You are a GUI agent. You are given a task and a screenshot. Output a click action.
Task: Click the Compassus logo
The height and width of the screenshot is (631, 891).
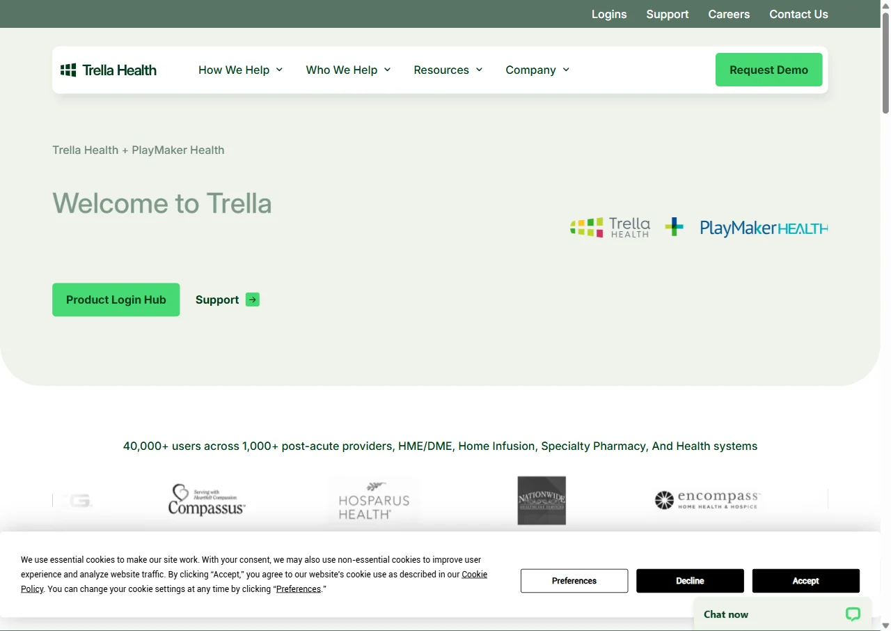click(x=207, y=500)
